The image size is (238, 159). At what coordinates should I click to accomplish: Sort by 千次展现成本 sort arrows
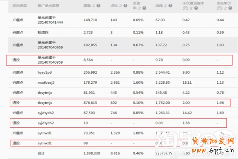point(191,8)
